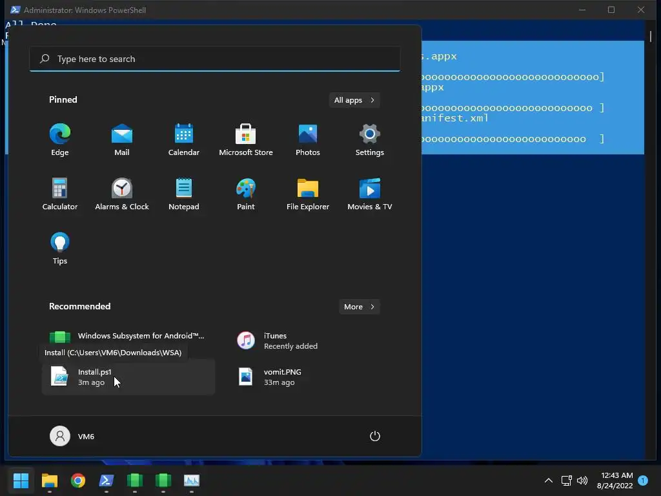
Task: Open the recommended vomit.PNG file
Action: (x=314, y=377)
